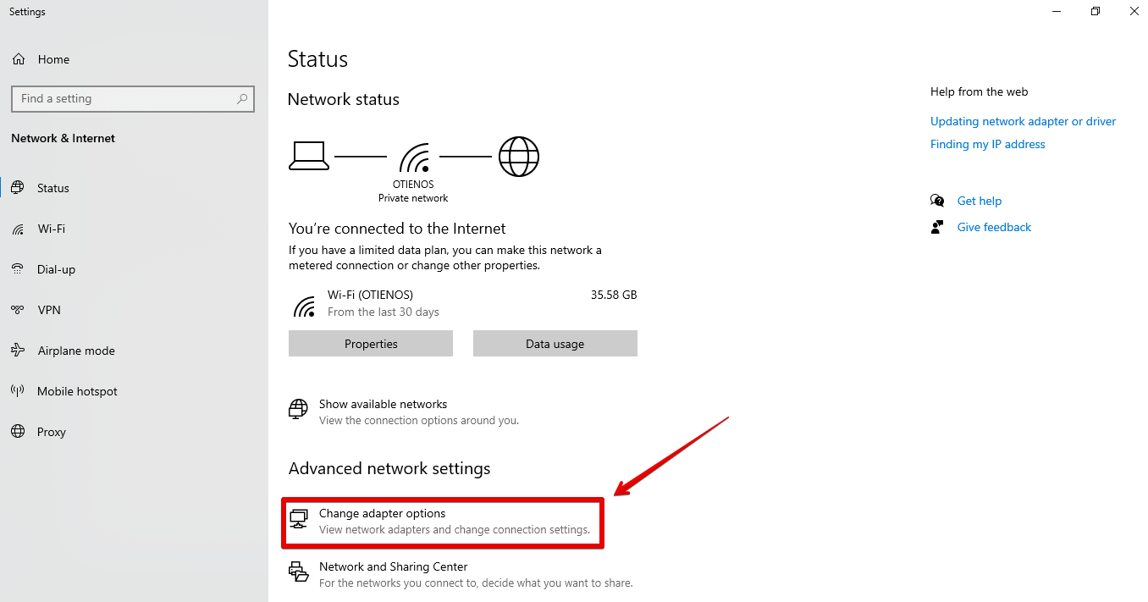Select the Wi-Fi sidebar icon
This screenshot has height=602, width=1148.
point(18,229)
